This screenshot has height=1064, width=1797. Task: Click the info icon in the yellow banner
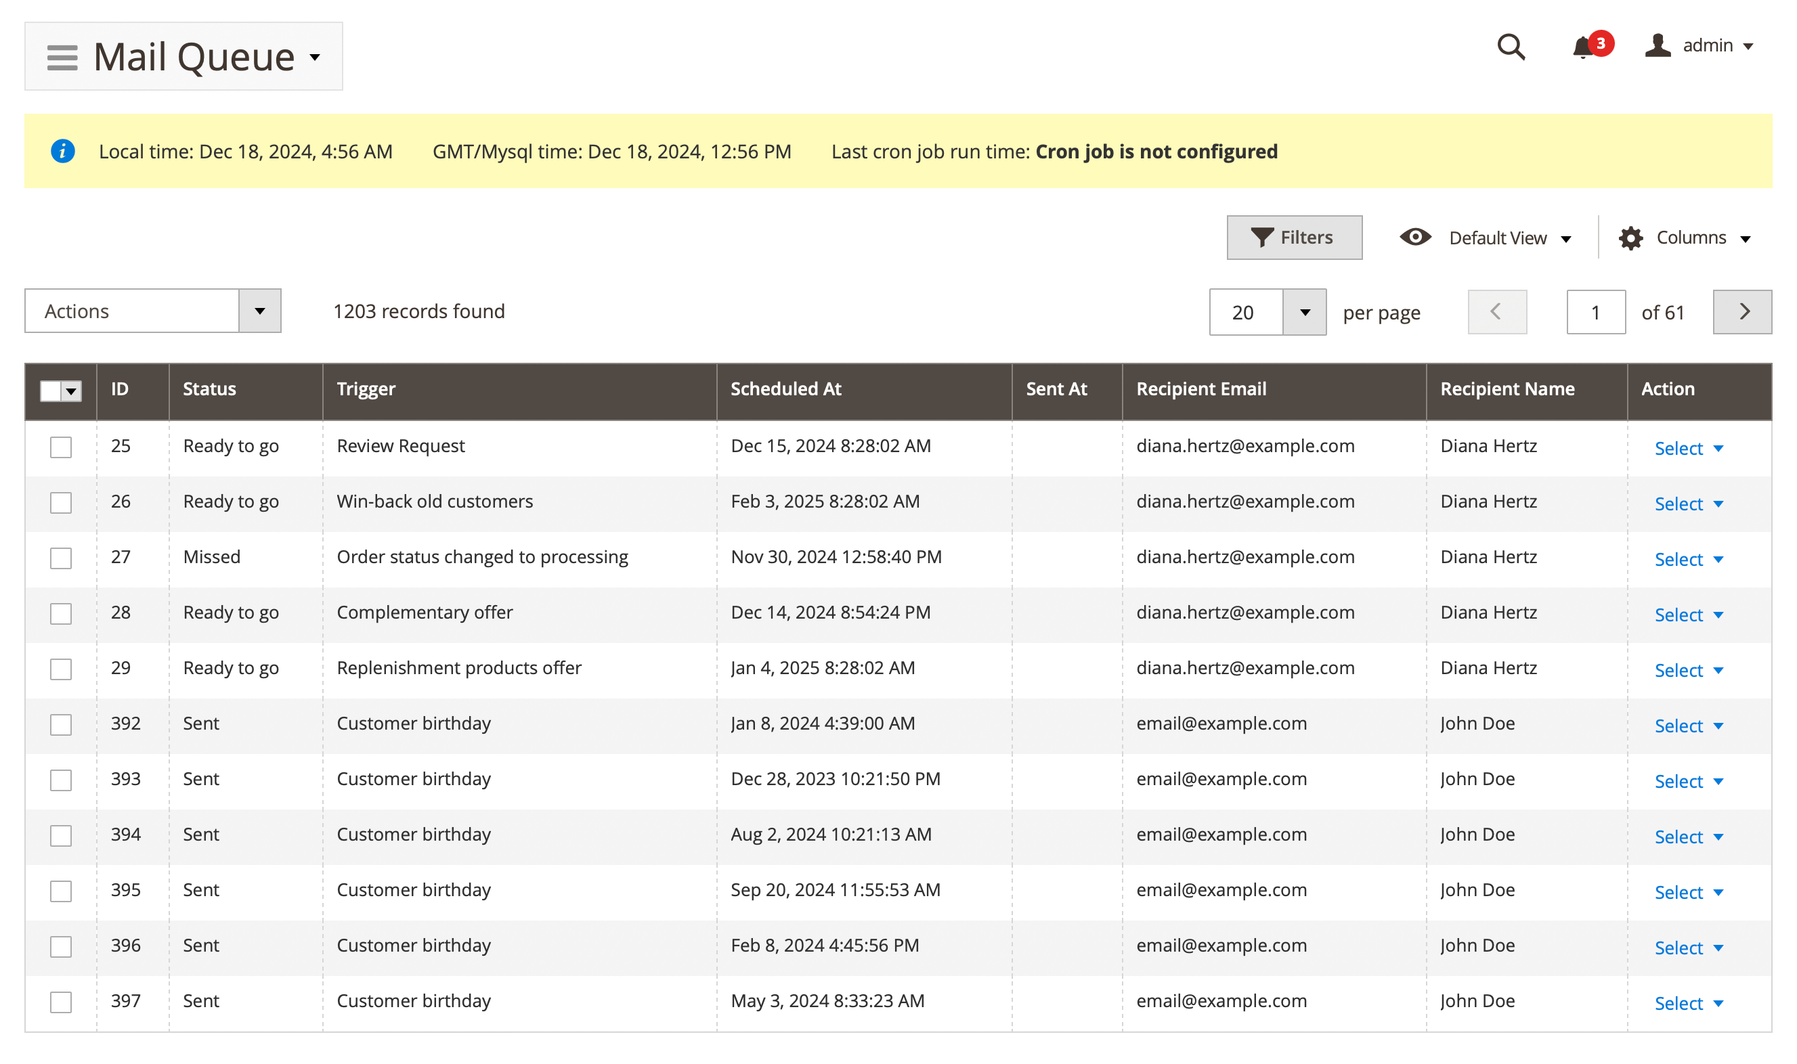coord(62,152)
